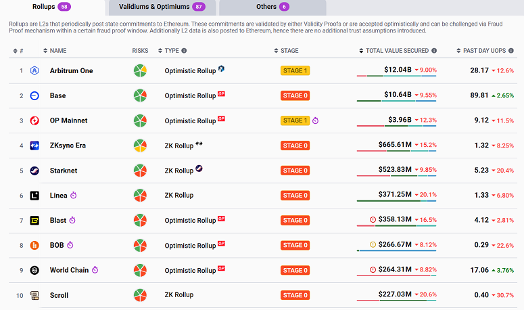The image size is (524, 310).
Task: Sort the table by NAME column
Action: click(x=57, y=51)
